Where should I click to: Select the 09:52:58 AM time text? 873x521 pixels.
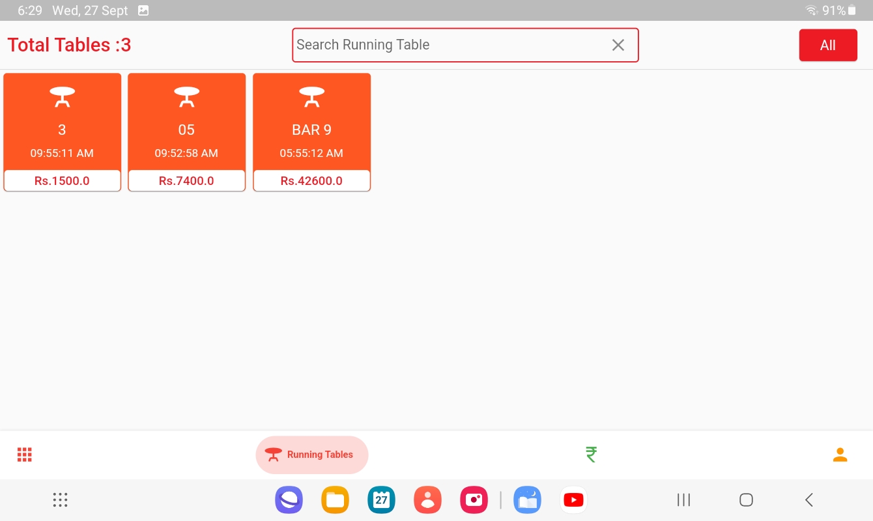(x=186, y=154)
